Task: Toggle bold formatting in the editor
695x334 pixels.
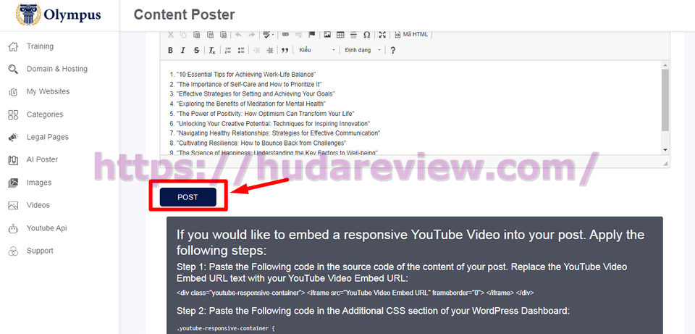Action: pyautogui.click(x=171, y=50)
